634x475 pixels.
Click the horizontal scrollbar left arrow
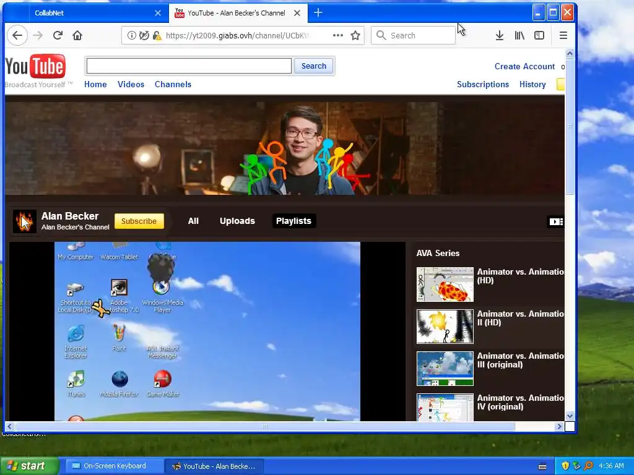(10, 426)
